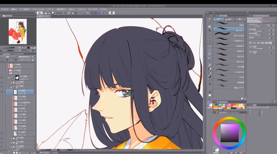The width and height of the screenshot is (277, 154).
Task: Select the Balloon tool
Action: coord(210,96)
